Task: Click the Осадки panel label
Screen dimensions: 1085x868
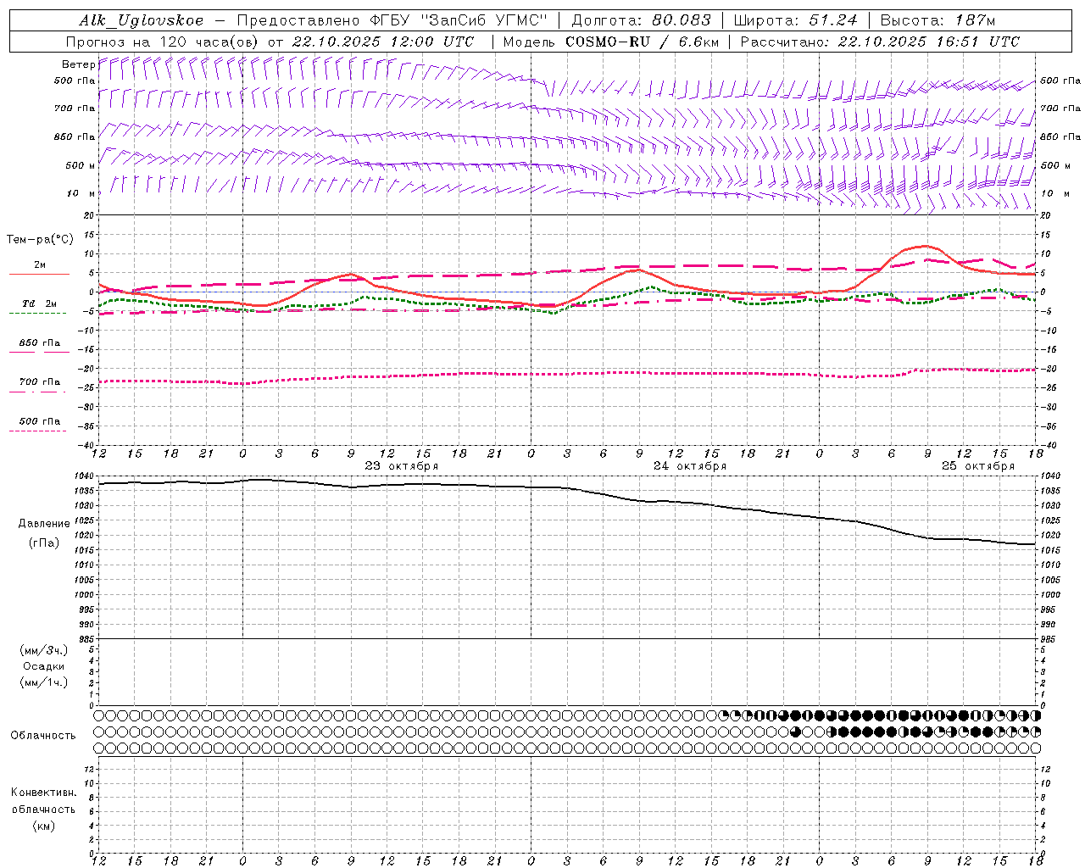Action: (44, 666)
